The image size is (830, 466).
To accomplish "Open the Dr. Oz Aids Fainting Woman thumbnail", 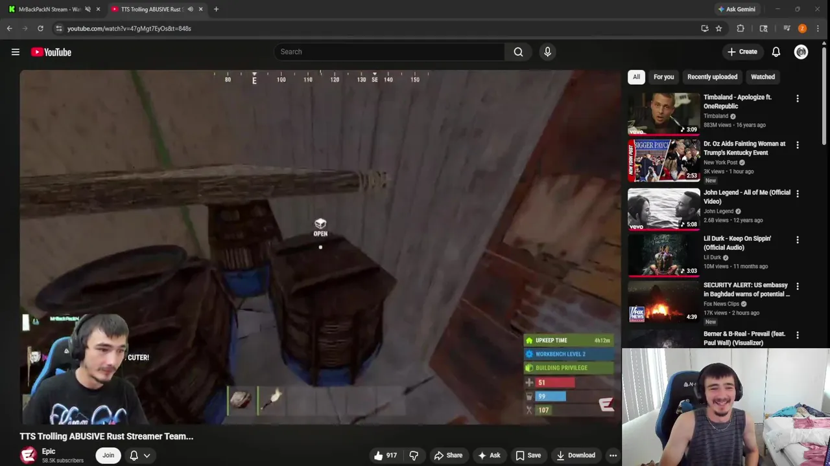I will point(664,160).
